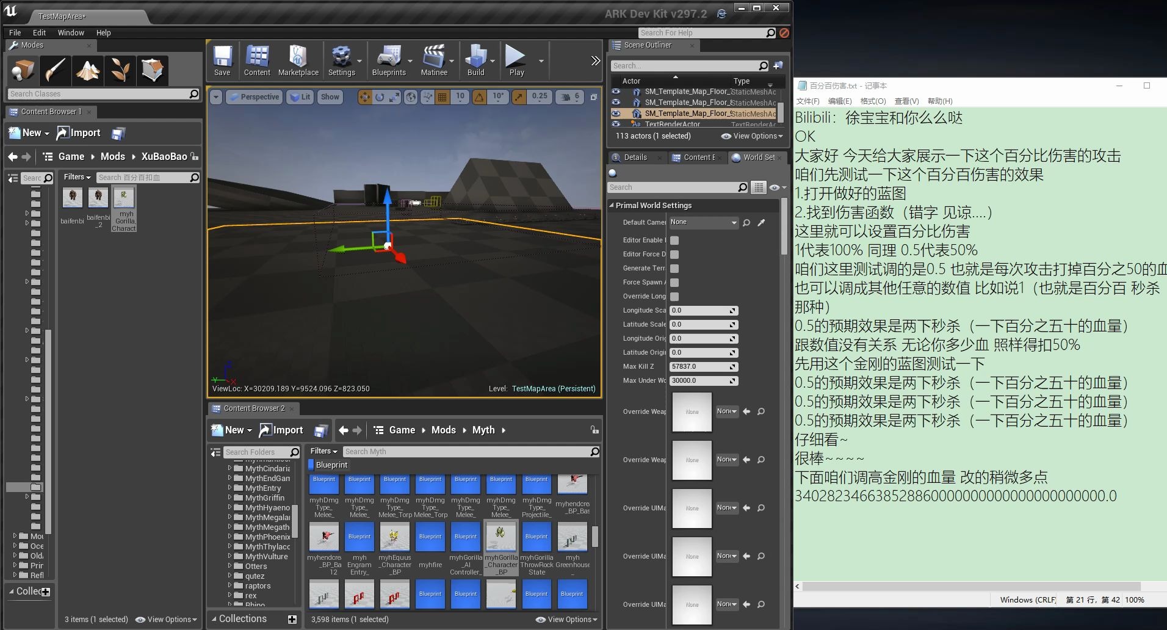Select the Landscape mode tool
The image size is (1167, 630).
(x=88, y=70)
